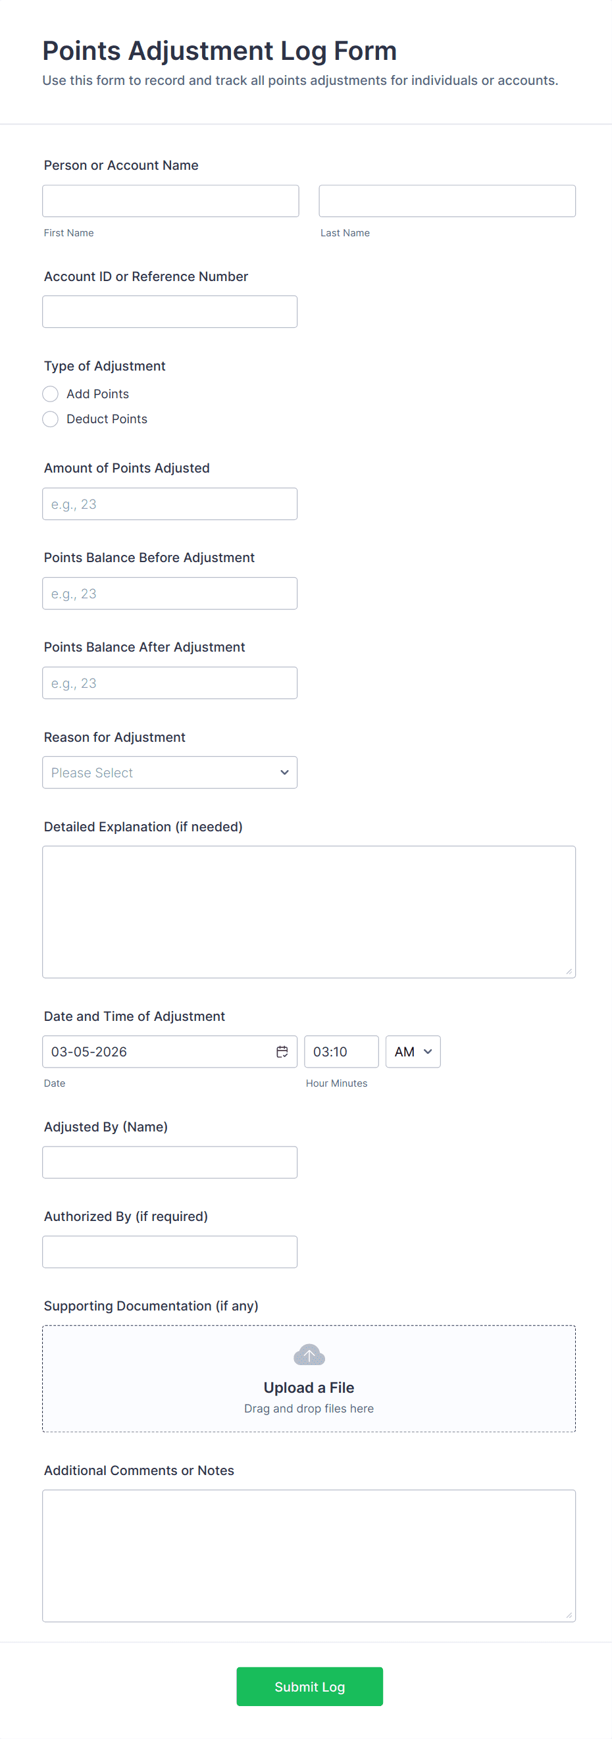Click inside the Detailed Explanation text area
This screenshot has height=1739, width=612.
point(309,912)
